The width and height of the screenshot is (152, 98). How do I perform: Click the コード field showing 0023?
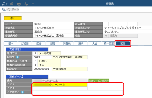(x=53, y=24)
